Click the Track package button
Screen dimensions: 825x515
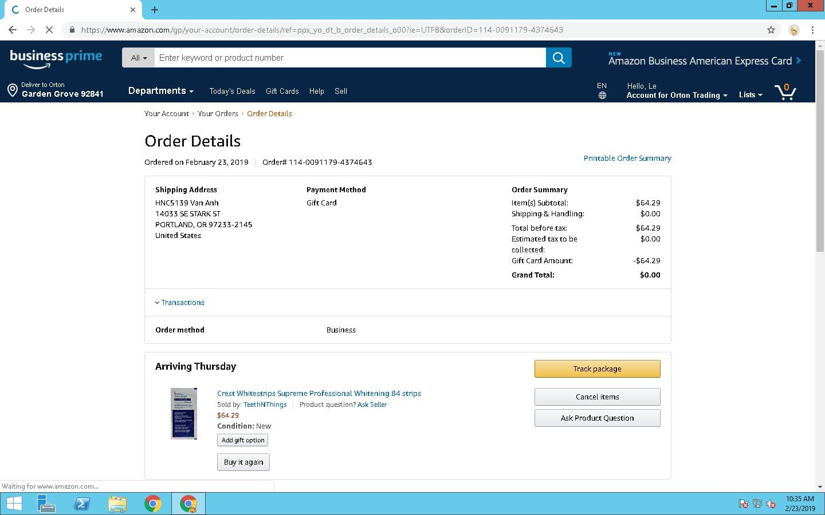click(597, 369)
